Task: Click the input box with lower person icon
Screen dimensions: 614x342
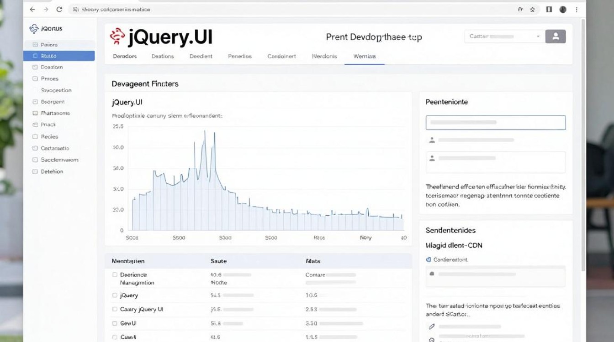Action: 496,162
